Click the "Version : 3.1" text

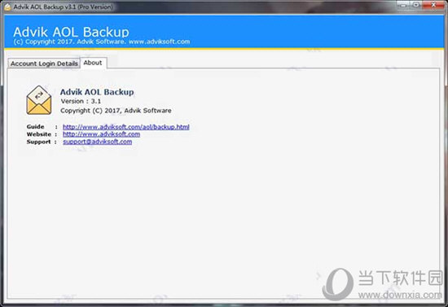pos(81,101)
